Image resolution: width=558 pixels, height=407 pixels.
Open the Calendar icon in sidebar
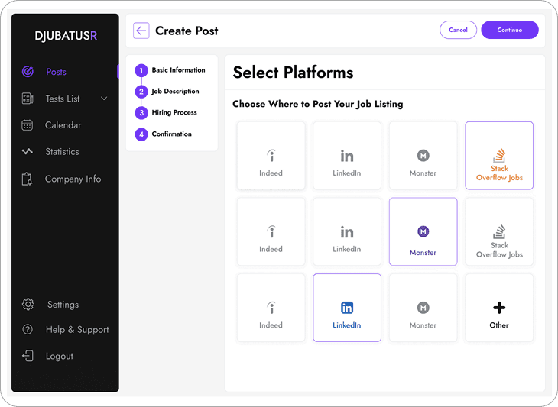28,125
